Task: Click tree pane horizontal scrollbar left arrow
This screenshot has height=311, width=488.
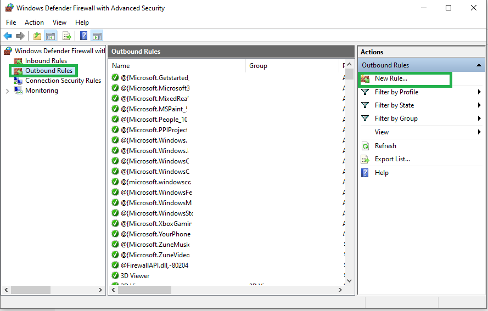Action: (x=6, y=290)
